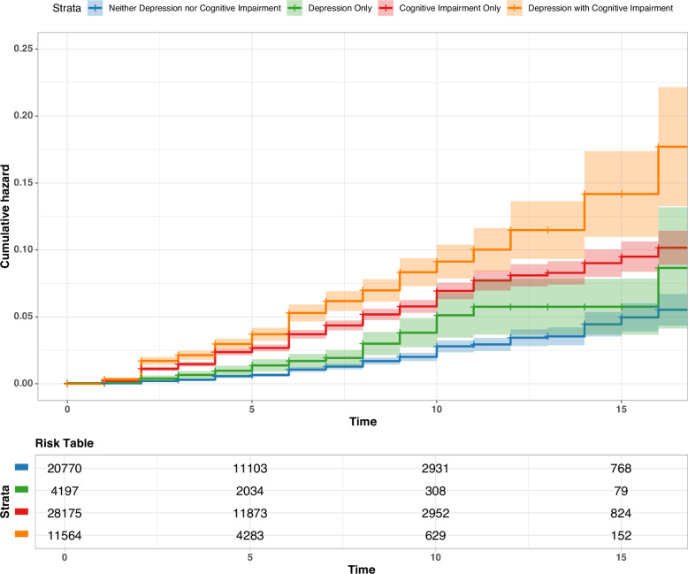Select 'Cognitive Impairment Only' legend label

coord(450,8)
